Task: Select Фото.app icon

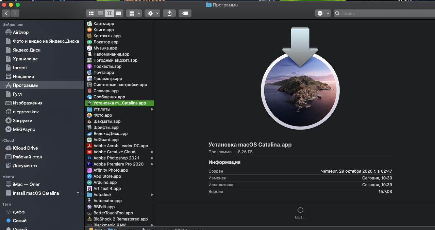Action: 89,115
